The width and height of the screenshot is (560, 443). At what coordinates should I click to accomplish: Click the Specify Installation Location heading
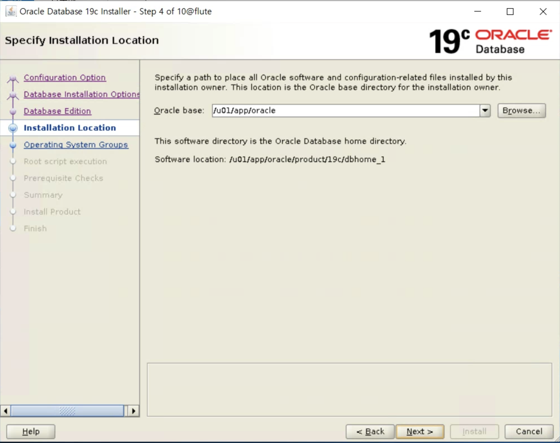82,40
